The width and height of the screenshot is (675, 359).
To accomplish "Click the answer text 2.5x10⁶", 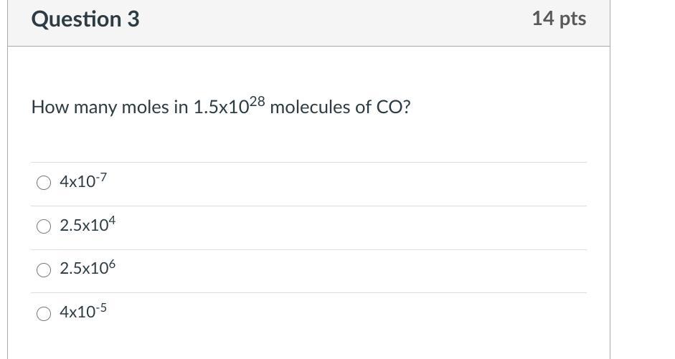I will coord(88,269).
